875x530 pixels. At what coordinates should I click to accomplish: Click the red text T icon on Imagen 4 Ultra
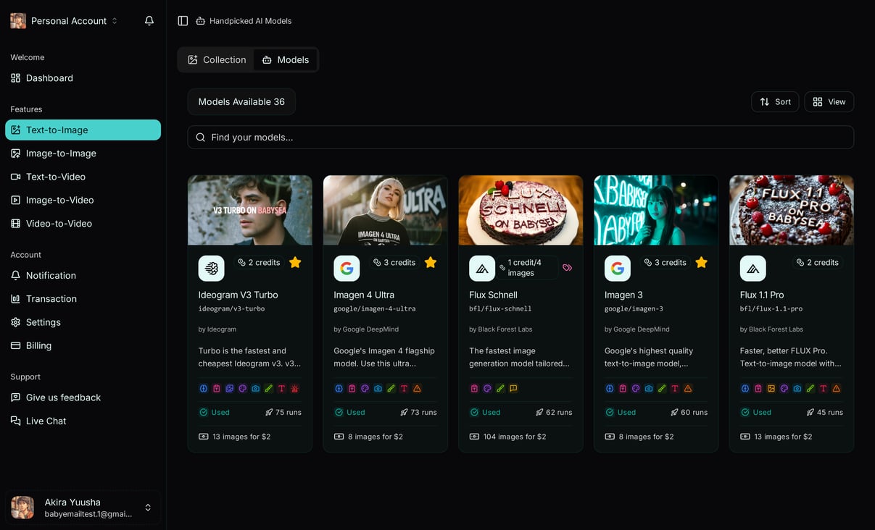405,389
